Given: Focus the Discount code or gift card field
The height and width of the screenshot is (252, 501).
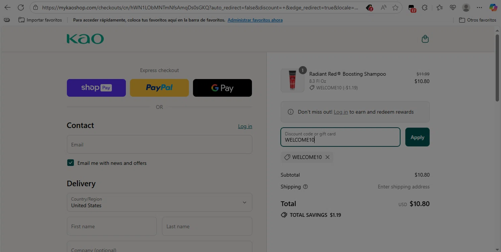Looking at the screenshot, I should (340, 137).
